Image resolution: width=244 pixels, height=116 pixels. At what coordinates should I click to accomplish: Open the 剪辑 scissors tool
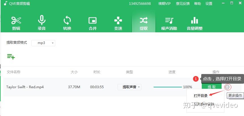pyautogui.click(x=16, y=23)
